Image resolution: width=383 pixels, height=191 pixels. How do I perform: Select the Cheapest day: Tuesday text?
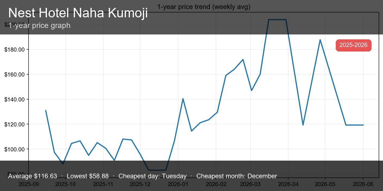point(152,176)
